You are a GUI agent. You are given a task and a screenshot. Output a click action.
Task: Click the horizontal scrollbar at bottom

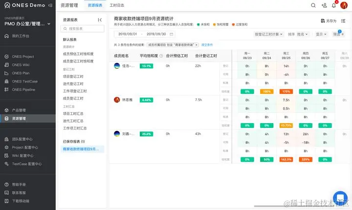pos(294,206)
